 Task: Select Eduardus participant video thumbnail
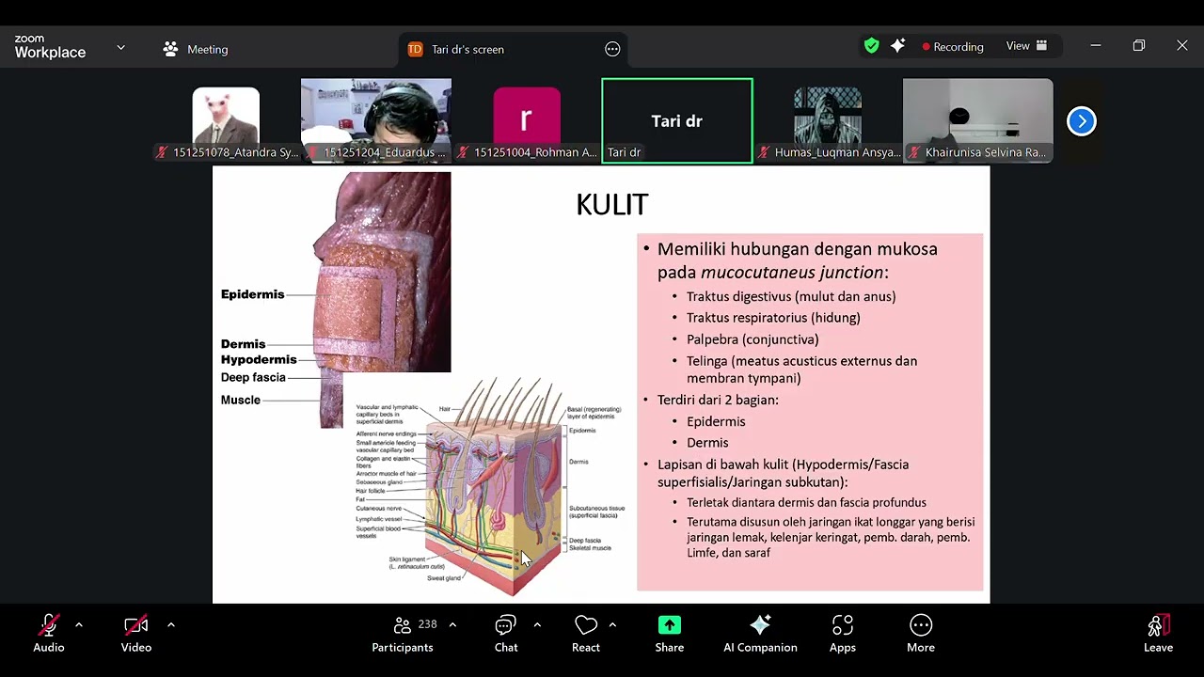[x=376, y=121]
